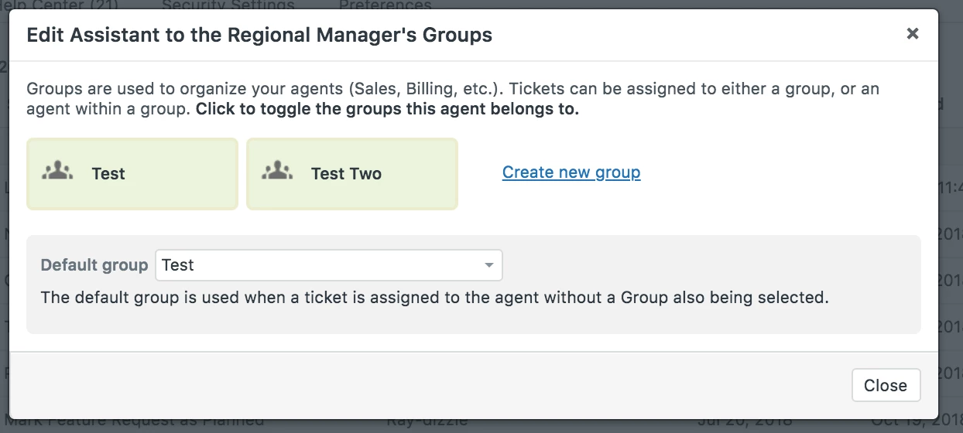This screenshot has height=433, width=963.
Task: Click the default group explanation text
Action: coord(434,298)
